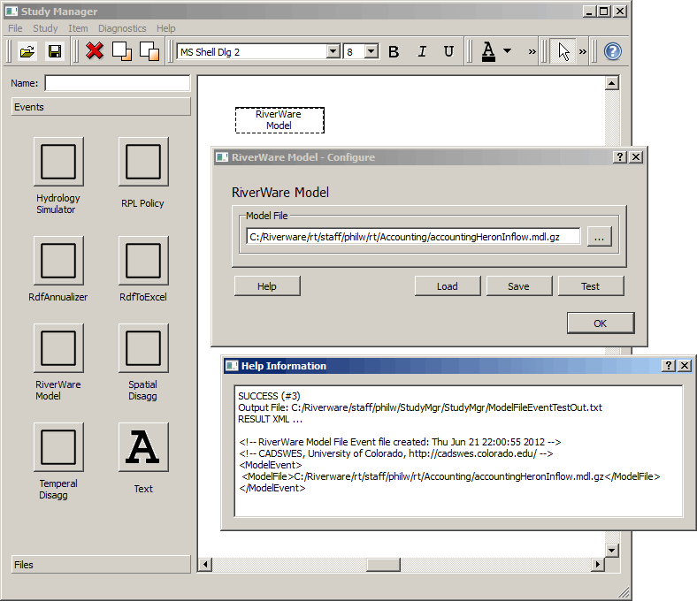Click the Load button
Screen dimensions: 697x601
[448, 286]
